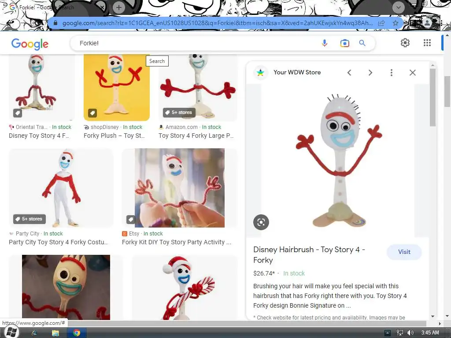Open the Santa hat Forky image
This screenshot has width=451, height=338.
(x=185, y=287)
